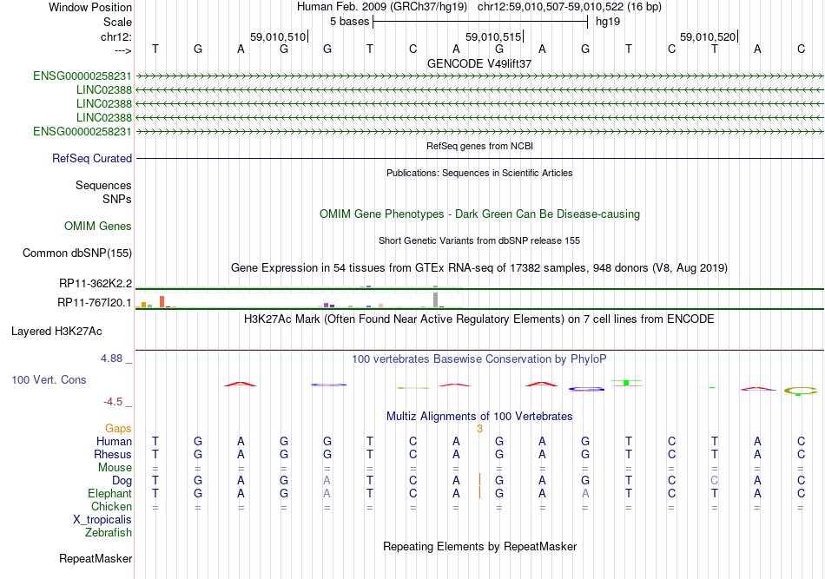Open Common dbSNP(155) track label
Screen dimensions: 825x579
point(76,253)
